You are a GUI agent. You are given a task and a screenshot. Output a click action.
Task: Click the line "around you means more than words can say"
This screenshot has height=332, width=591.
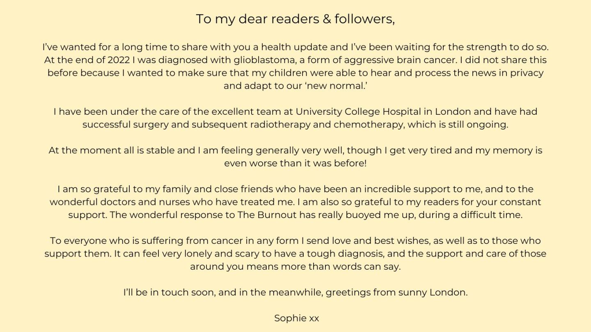[x=295, y=266]
